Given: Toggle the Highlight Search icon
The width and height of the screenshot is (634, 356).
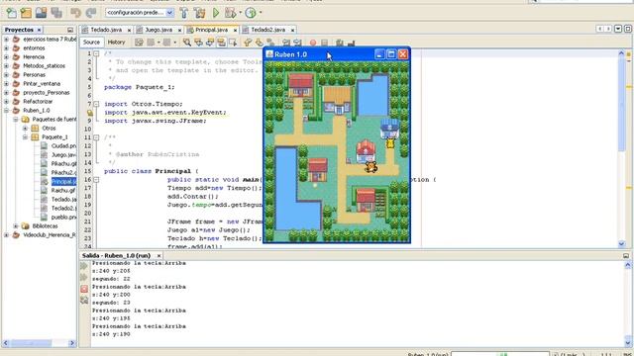Looking at the screenshot, I should (222, 43).
